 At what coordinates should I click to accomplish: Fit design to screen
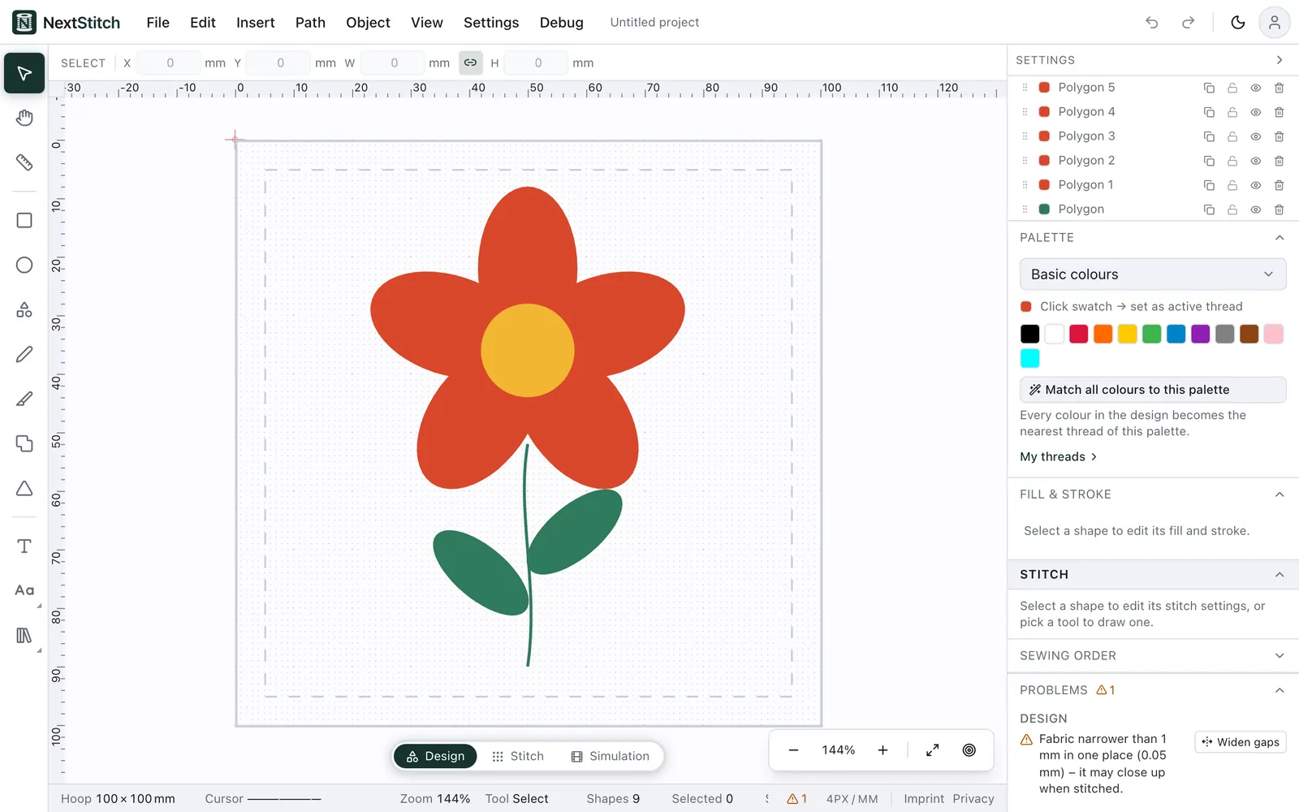tap(932, 750)
